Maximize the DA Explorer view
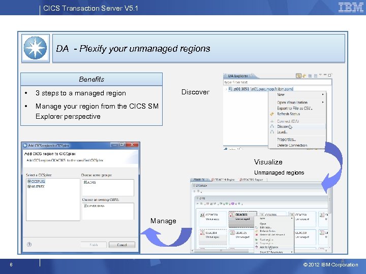The width and height of the screenshot is (366, 274). tap(329, 75)
